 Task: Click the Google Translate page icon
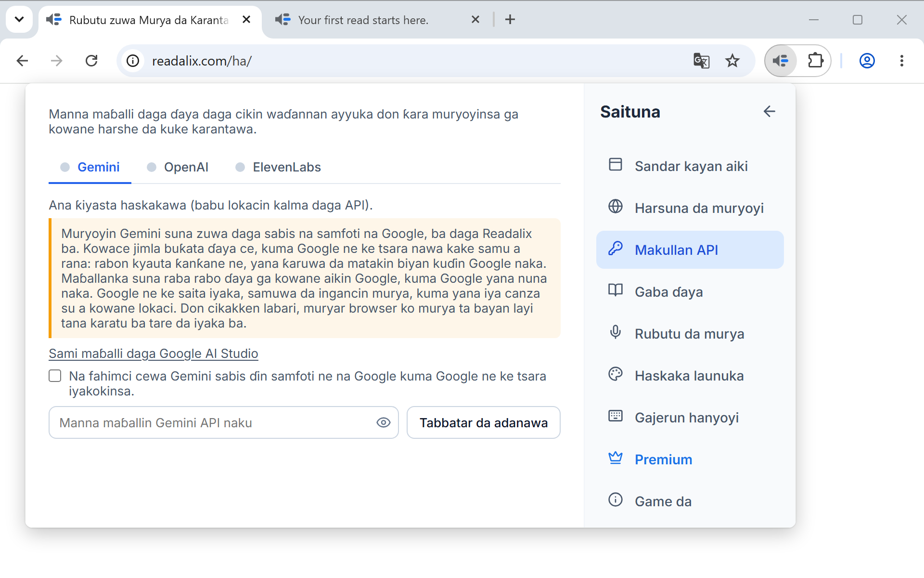point(701,61)
